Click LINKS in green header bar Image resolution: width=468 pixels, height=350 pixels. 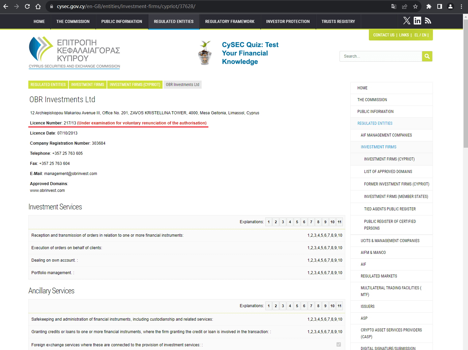coord(404,35)
